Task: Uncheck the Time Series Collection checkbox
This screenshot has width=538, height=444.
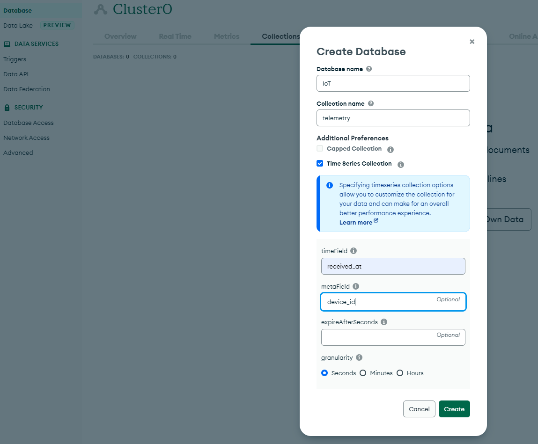Action: [320, 164]
